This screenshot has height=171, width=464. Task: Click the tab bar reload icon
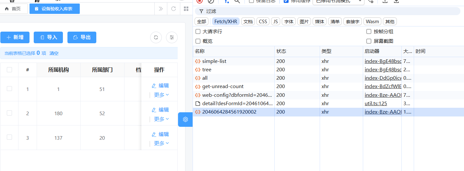[173, 9]
